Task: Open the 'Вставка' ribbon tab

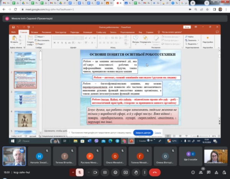Action: pos(34,32)
